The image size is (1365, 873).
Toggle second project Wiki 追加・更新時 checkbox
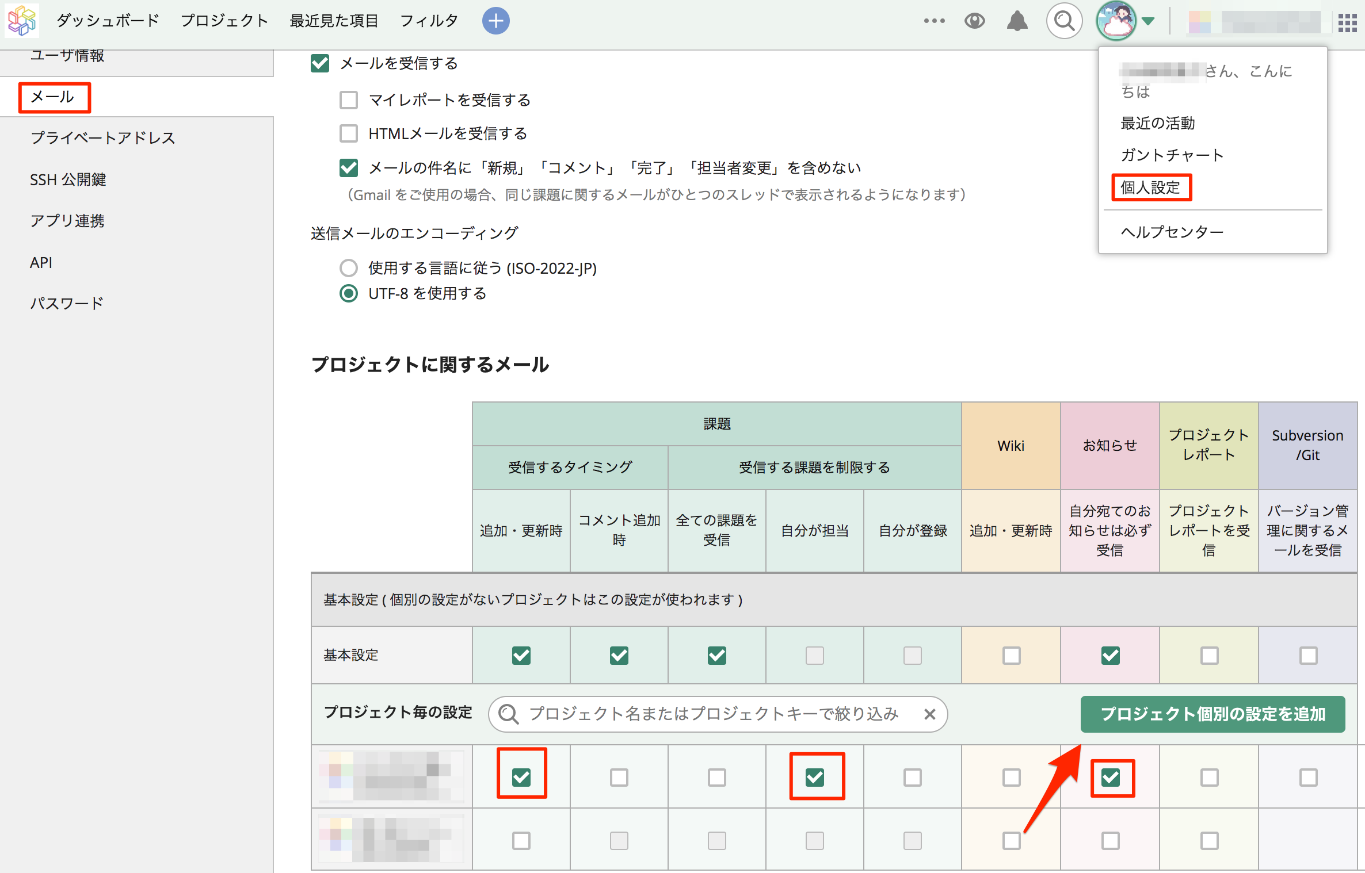tap(1012, 841)
